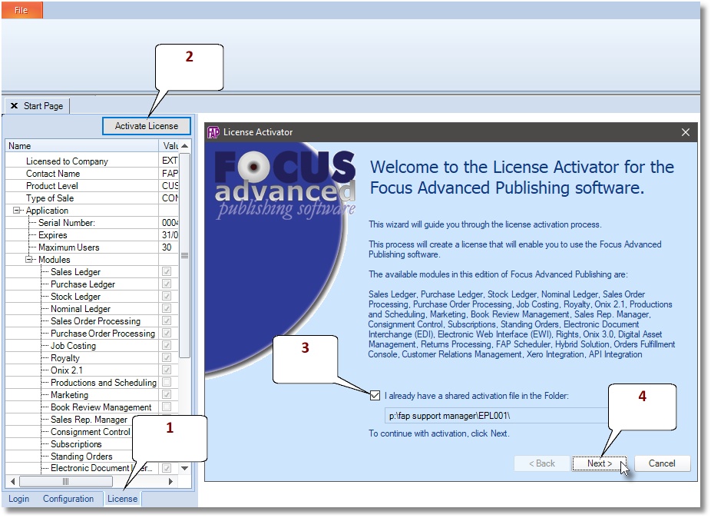Select the 'Subscriptions' tree item
Image resolution: width=711 pixels, height=518 pixels.
76,443
